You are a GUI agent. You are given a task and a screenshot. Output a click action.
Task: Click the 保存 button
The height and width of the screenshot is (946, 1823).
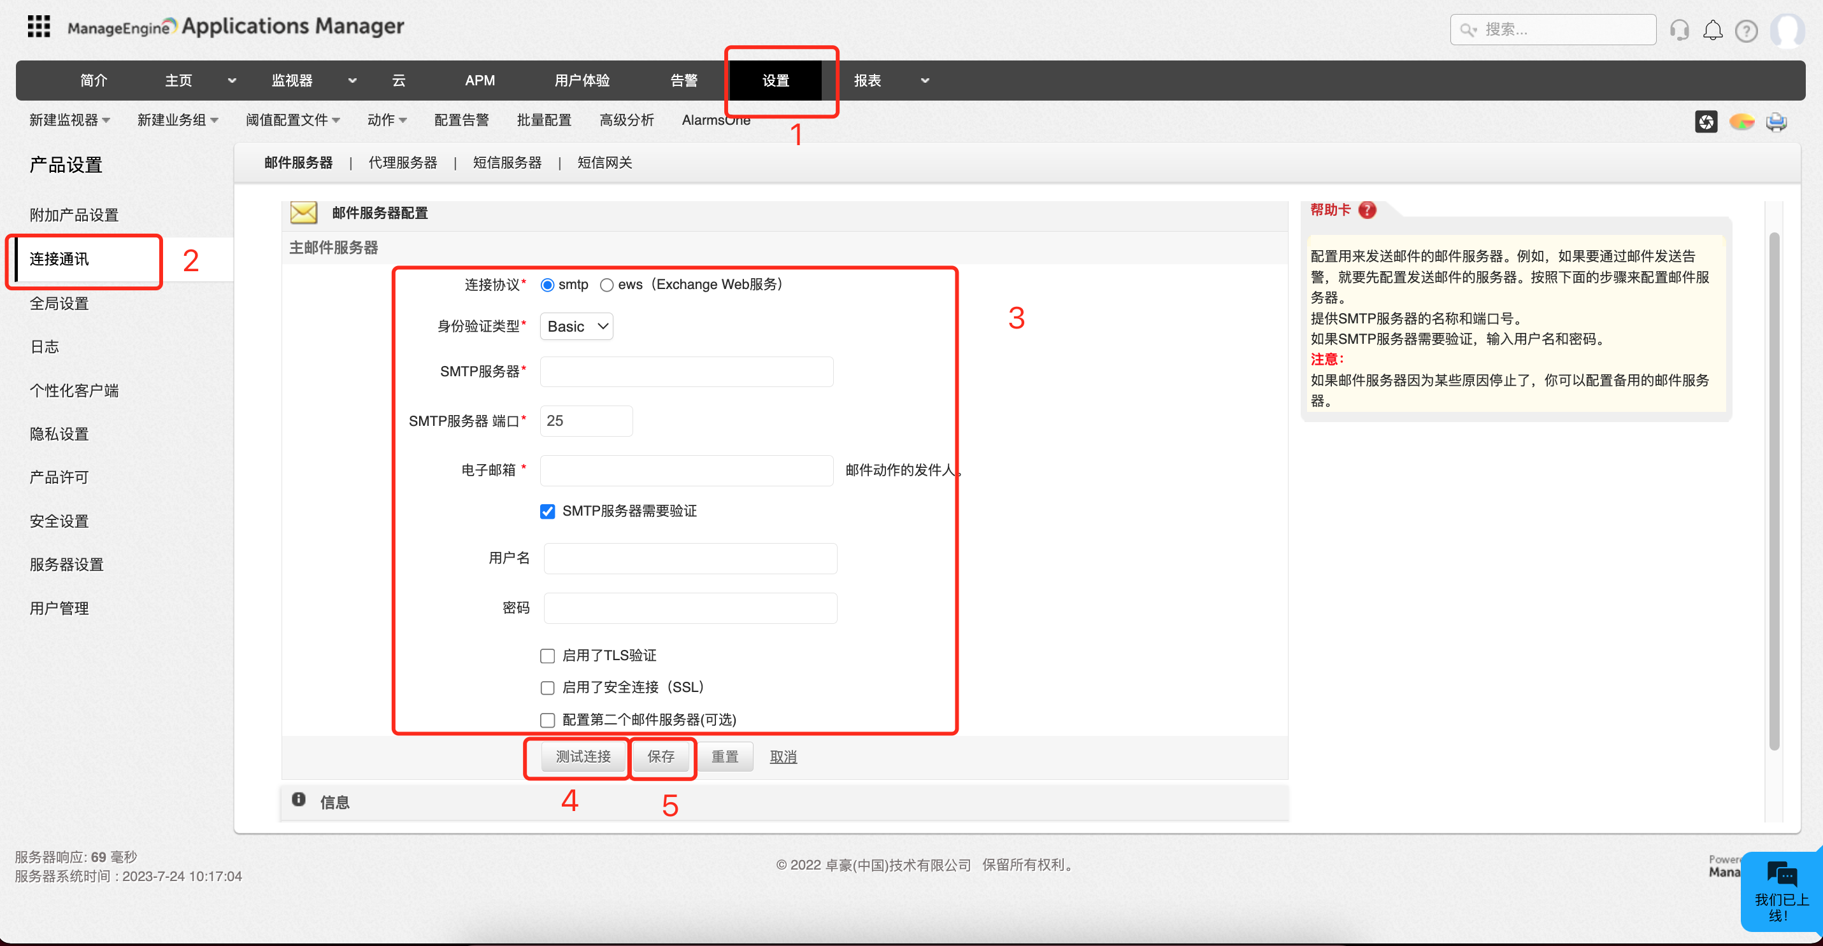click(x=661, y=757)
